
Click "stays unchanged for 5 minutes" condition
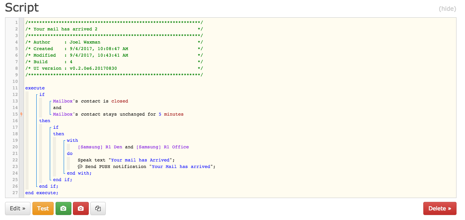click(x=143, y=114)
